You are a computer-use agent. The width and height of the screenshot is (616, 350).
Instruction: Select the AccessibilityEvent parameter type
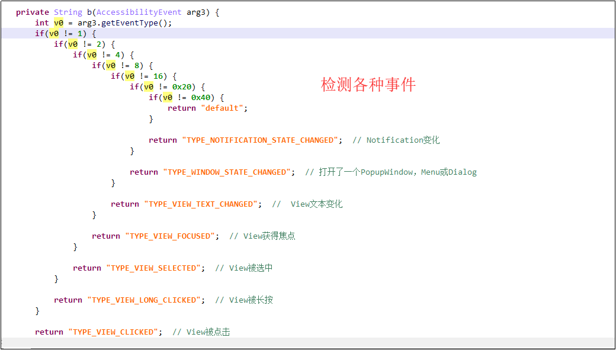pos(139,12)
